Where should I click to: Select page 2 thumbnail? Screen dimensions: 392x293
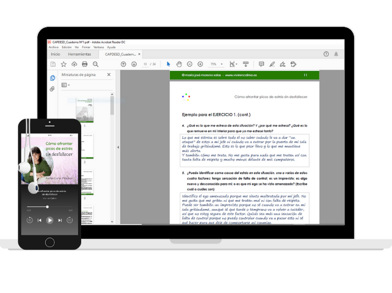[x=86, y=146]
